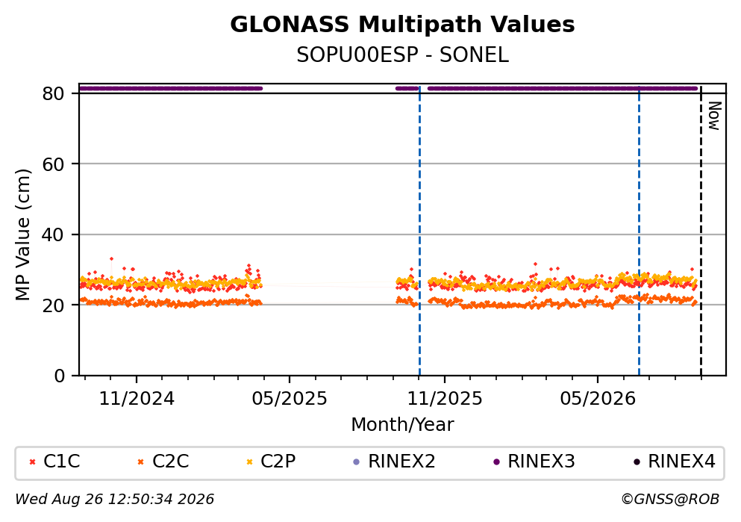Click the 05/2026 x-axis tick label
Screen dimensions: 741x522
[598, 399]
